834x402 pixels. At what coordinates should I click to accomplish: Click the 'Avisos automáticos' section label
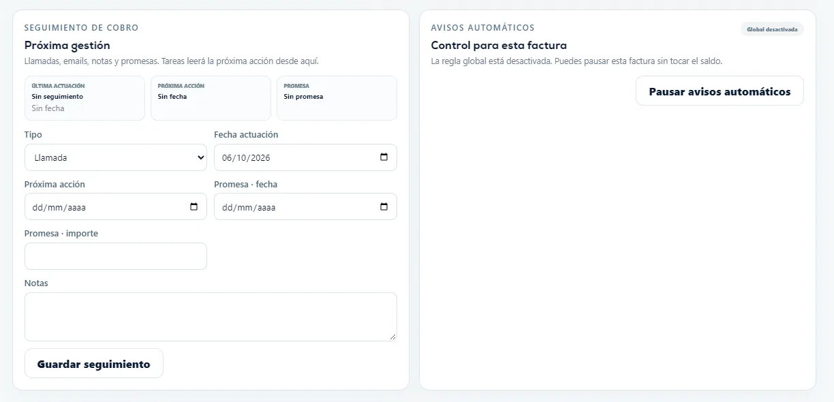pos(483,28)
